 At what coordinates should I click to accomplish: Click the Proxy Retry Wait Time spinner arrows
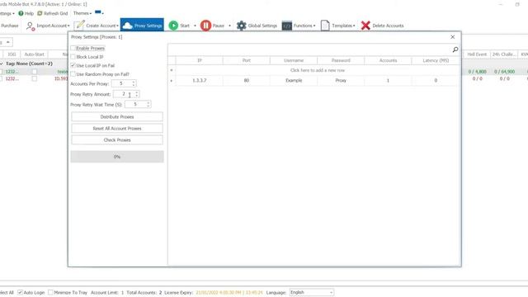[148, 105]
